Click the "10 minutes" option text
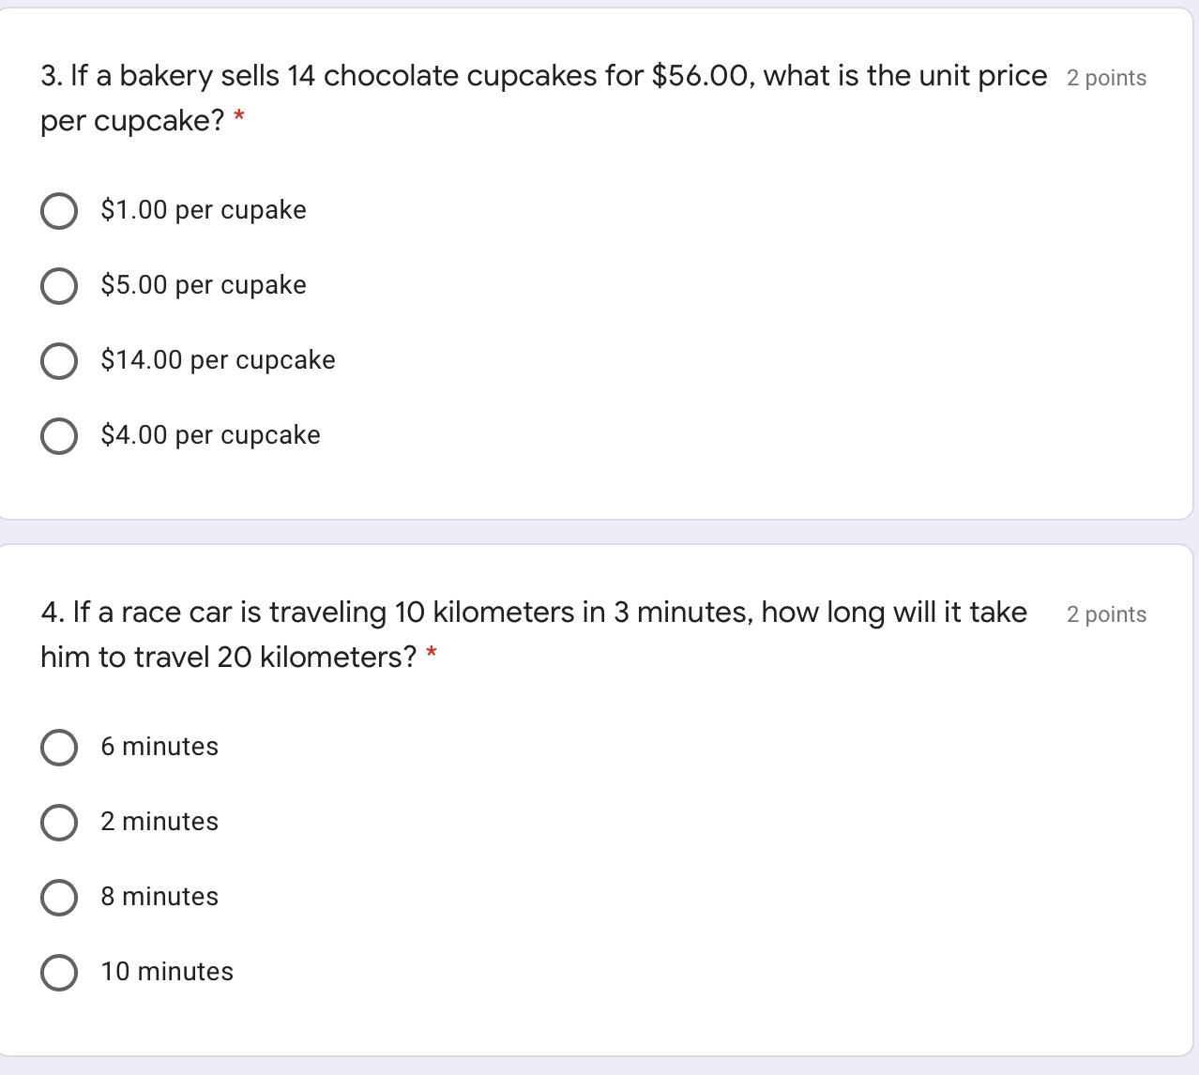 (167, 972)
